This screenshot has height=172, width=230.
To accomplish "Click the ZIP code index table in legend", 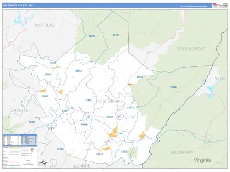I will click(x=20, y=140).
